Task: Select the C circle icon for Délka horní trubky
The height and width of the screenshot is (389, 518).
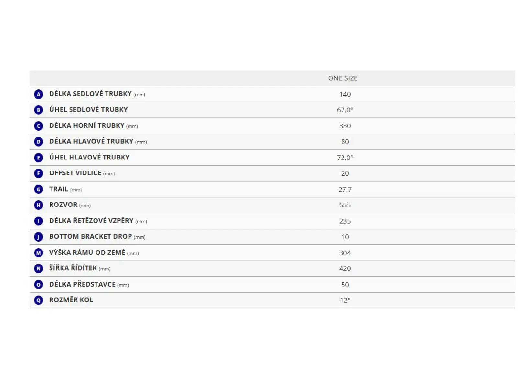Action: 39,126
